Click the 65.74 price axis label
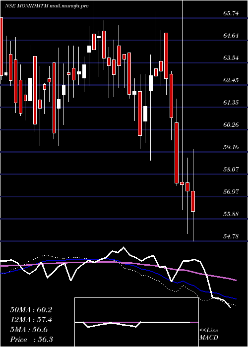The height and width of the screenshot is (347, 248). pos(231,13)
